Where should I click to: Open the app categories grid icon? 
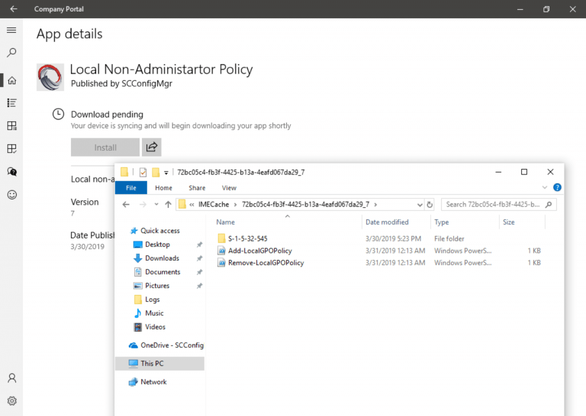(x=11, y=125)
